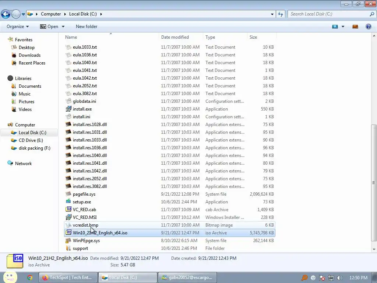Click the pagefile.sys file icon

[x=68, y=194]
